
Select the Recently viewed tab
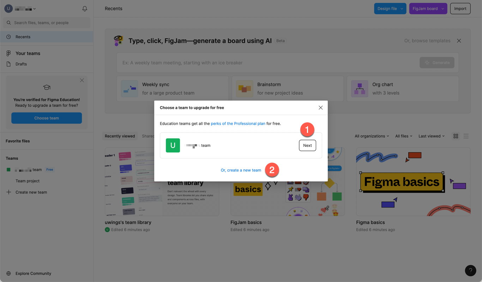pyautogui.click(x=120, y=136)
